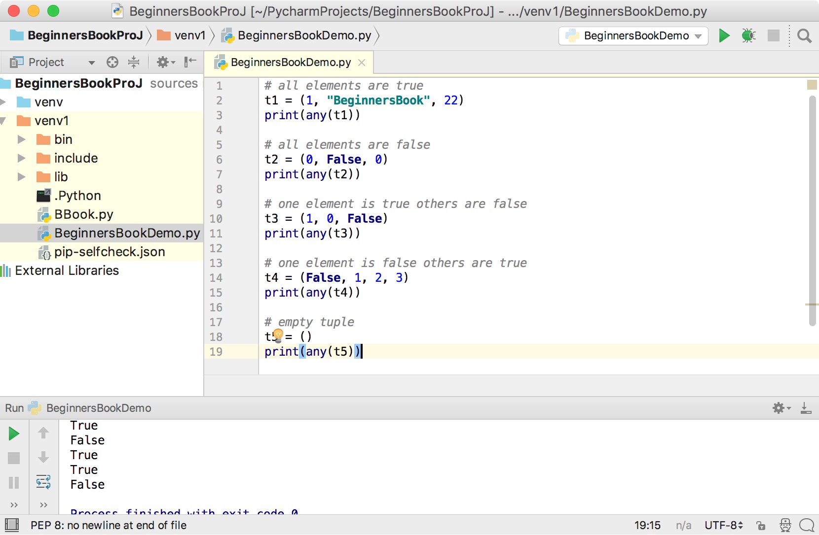The height and width of the screenshot is (535, 819).
Task: Click the PEP 8 no newline warning message
Action: coord(109,525)
